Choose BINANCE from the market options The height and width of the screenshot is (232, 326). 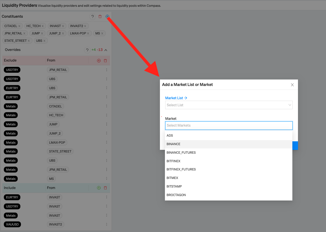[228, 144]
